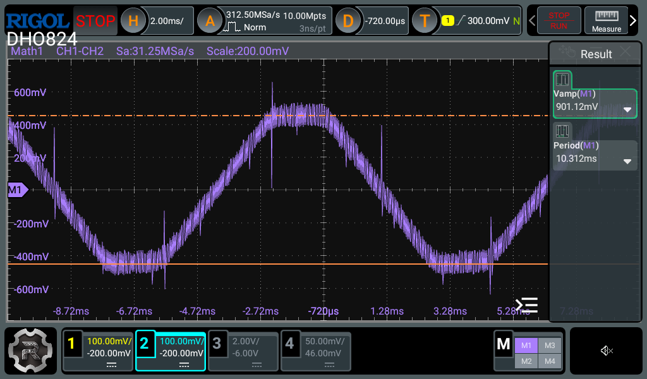647x379 pixels.
Task: Toggle channel 1 on or off
Action: pyautogui.click(x=71, y=344)
